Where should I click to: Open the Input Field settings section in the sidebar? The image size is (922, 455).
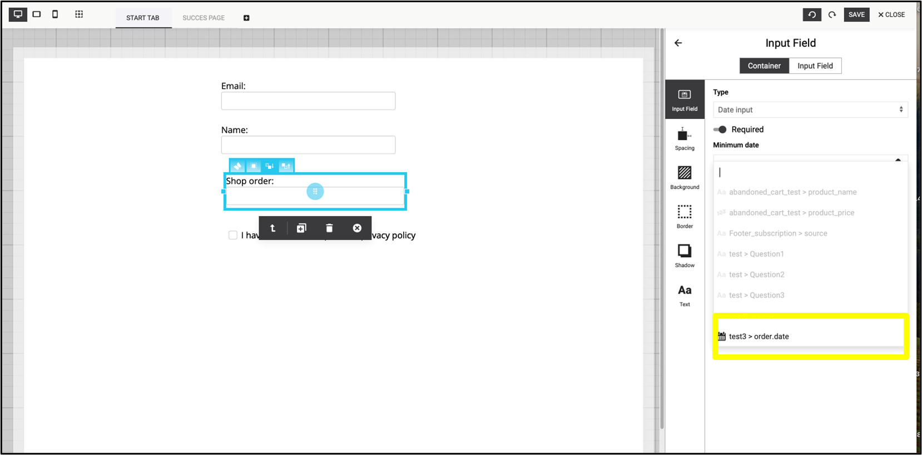685,99
